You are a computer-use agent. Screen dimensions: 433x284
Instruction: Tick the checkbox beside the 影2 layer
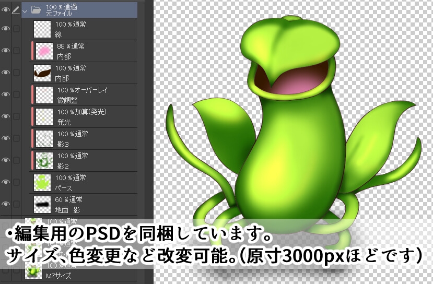tap(16, 160)
